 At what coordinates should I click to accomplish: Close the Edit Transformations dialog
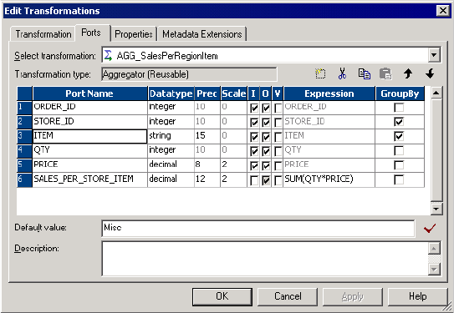point(442,11)
